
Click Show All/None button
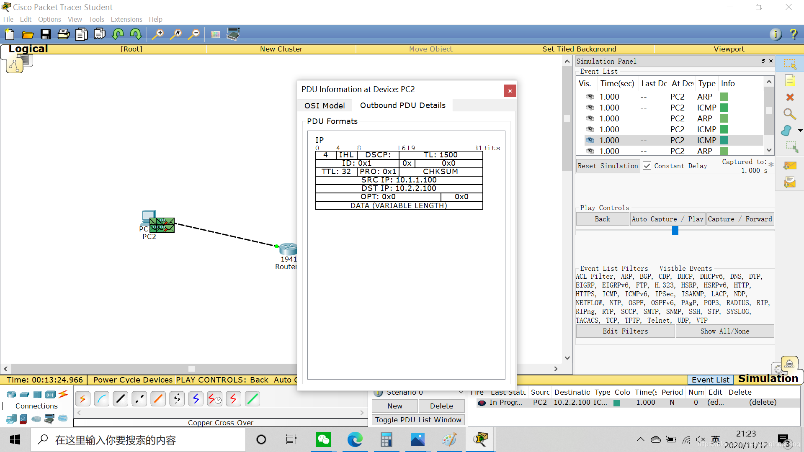(x=724, y=331)
